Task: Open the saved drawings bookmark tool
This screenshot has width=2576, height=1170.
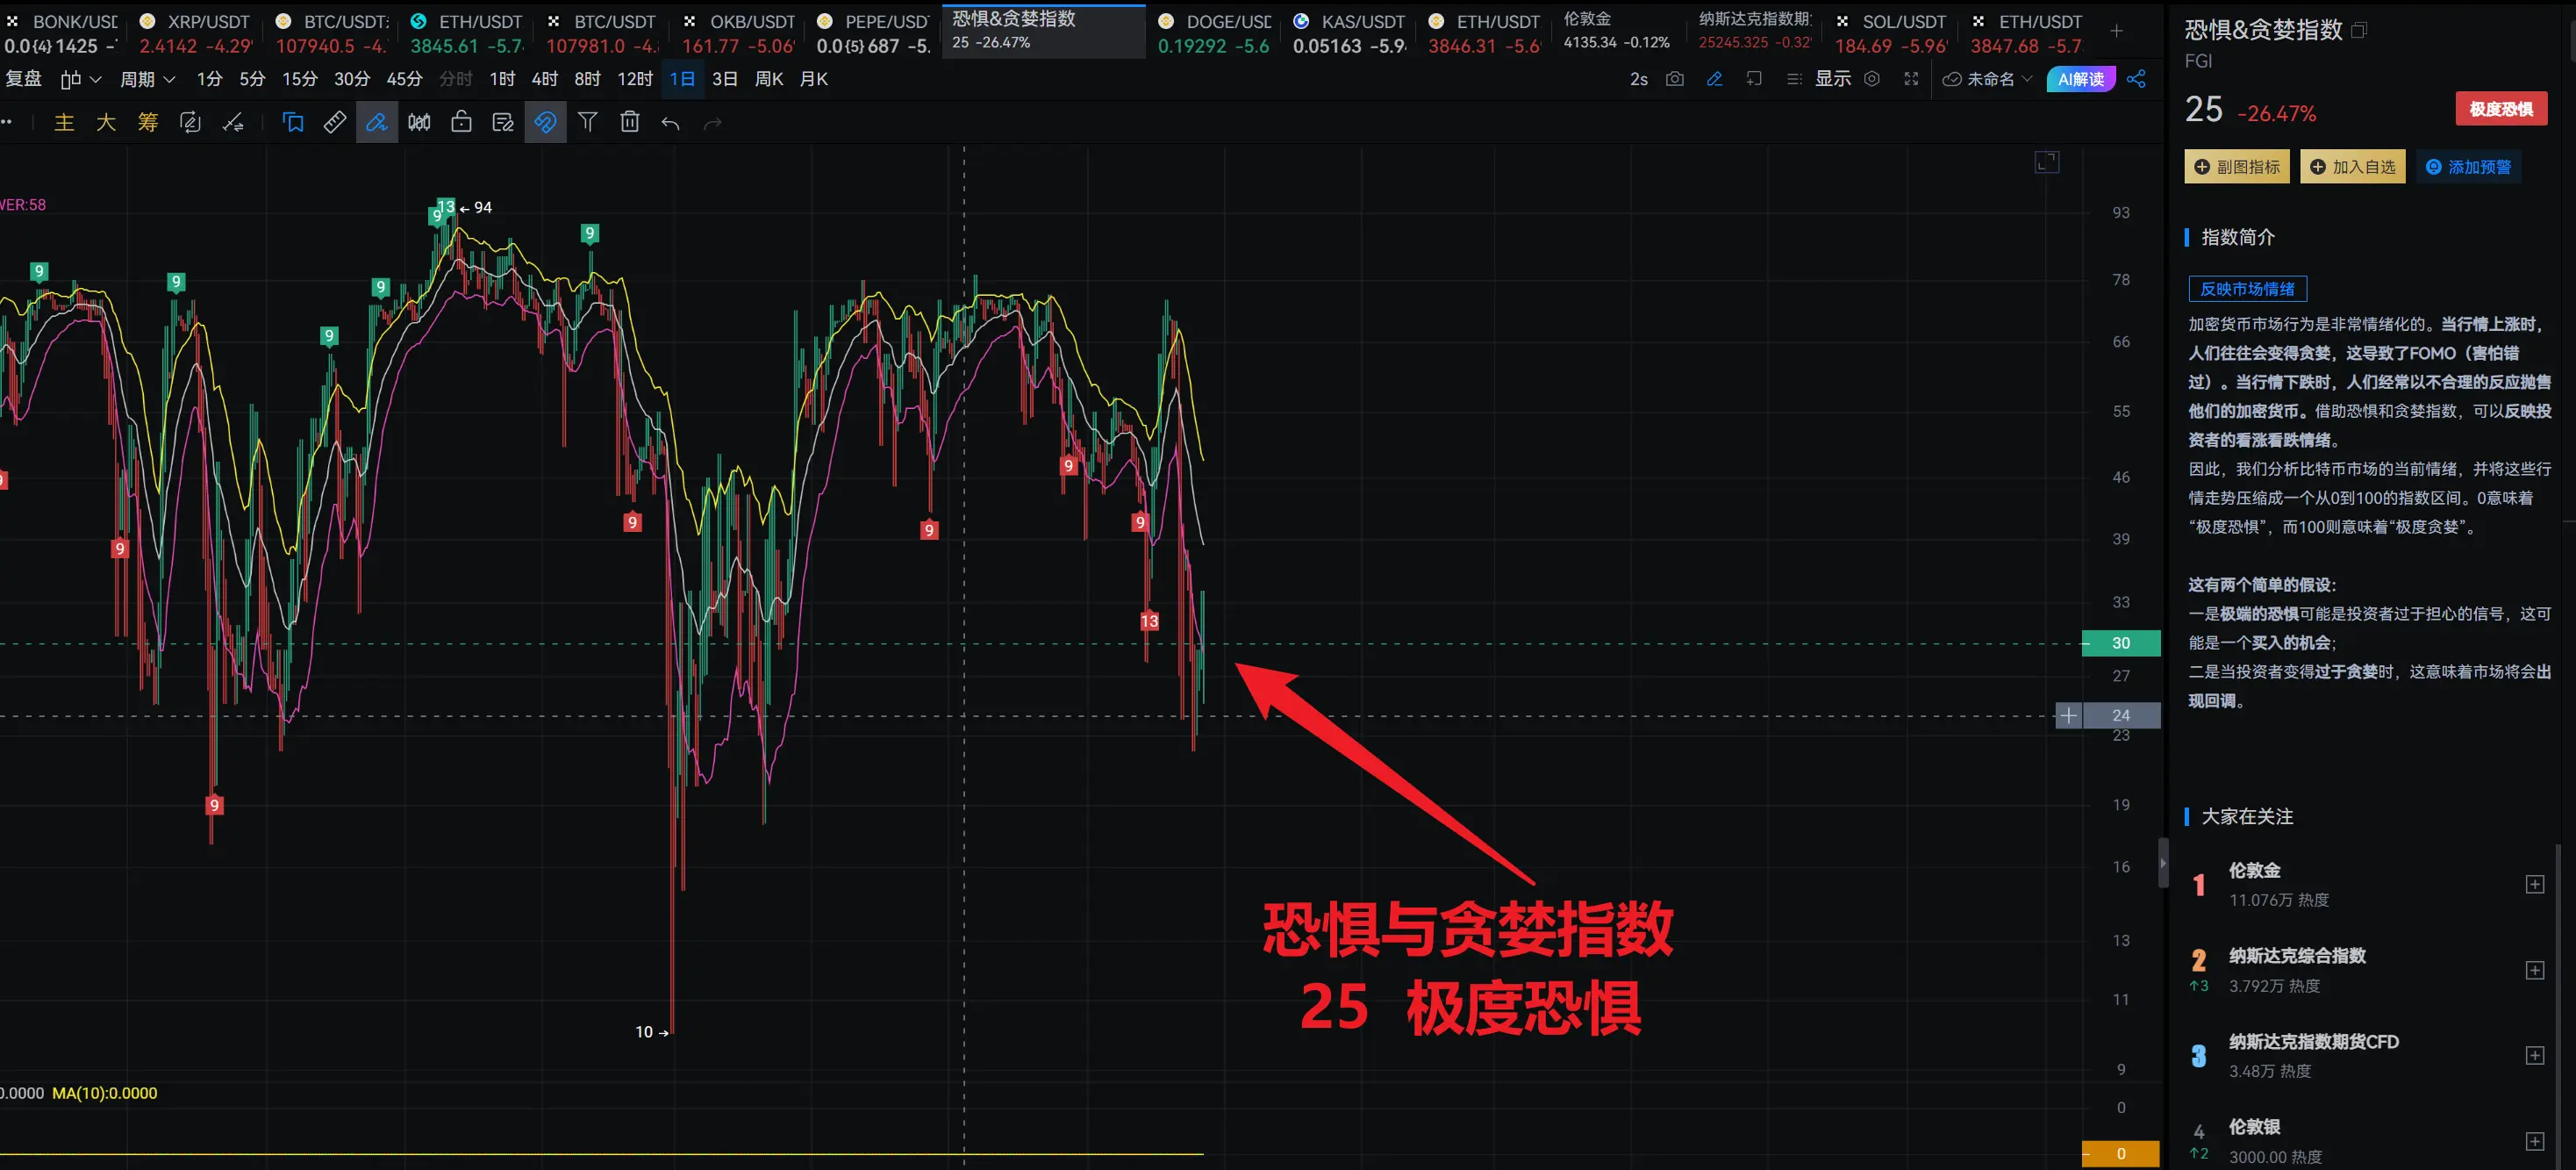Action: point(293,122)
